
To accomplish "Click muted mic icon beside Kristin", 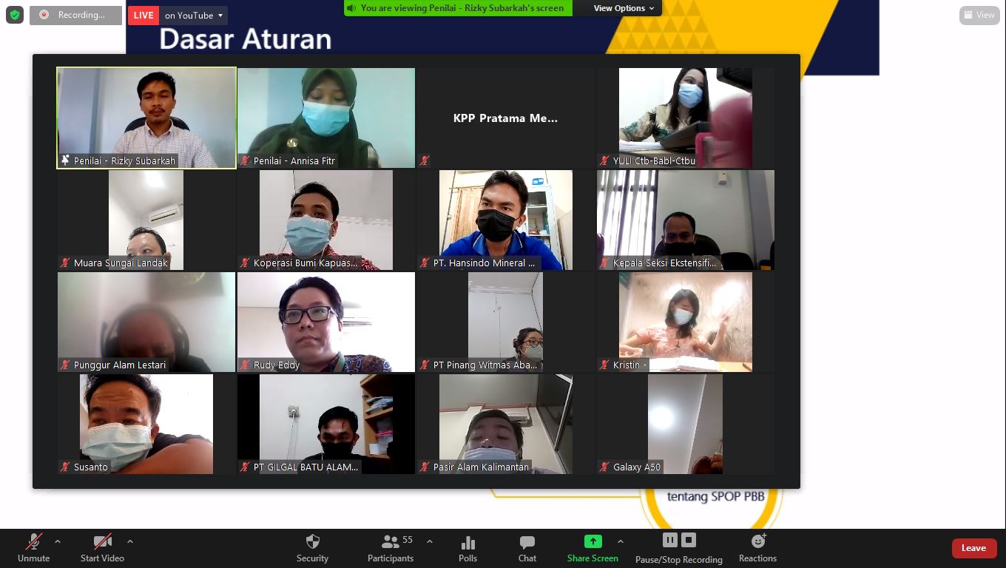I will [605, 365].
